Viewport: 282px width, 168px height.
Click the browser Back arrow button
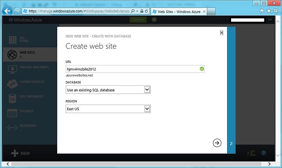tap(7, 11)
